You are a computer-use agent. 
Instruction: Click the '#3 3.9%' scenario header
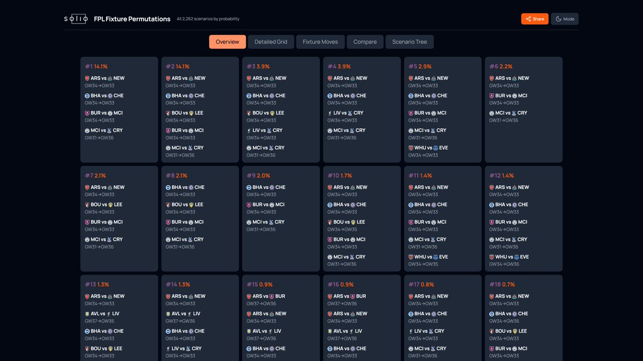(258, 66)
